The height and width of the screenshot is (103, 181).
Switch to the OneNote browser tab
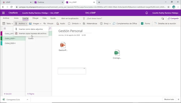coord(49,2)
